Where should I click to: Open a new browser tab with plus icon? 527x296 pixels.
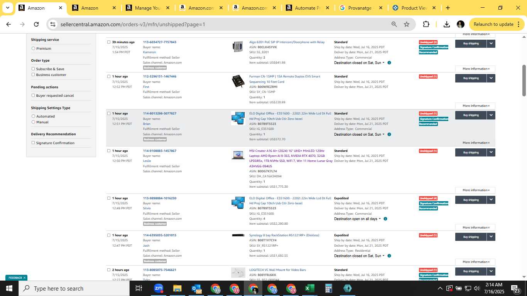point(448,8)
